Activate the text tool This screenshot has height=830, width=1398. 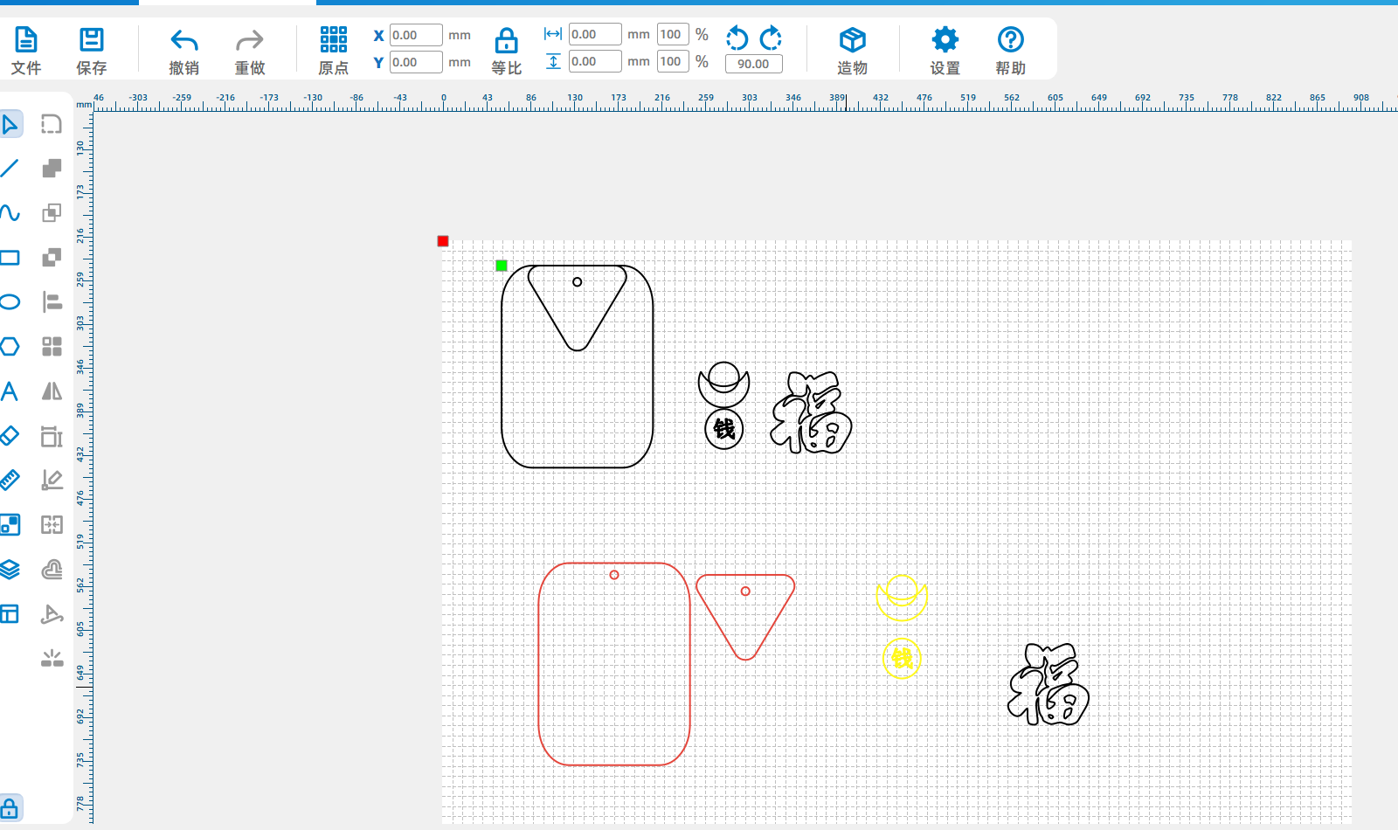tap(10, 391)
